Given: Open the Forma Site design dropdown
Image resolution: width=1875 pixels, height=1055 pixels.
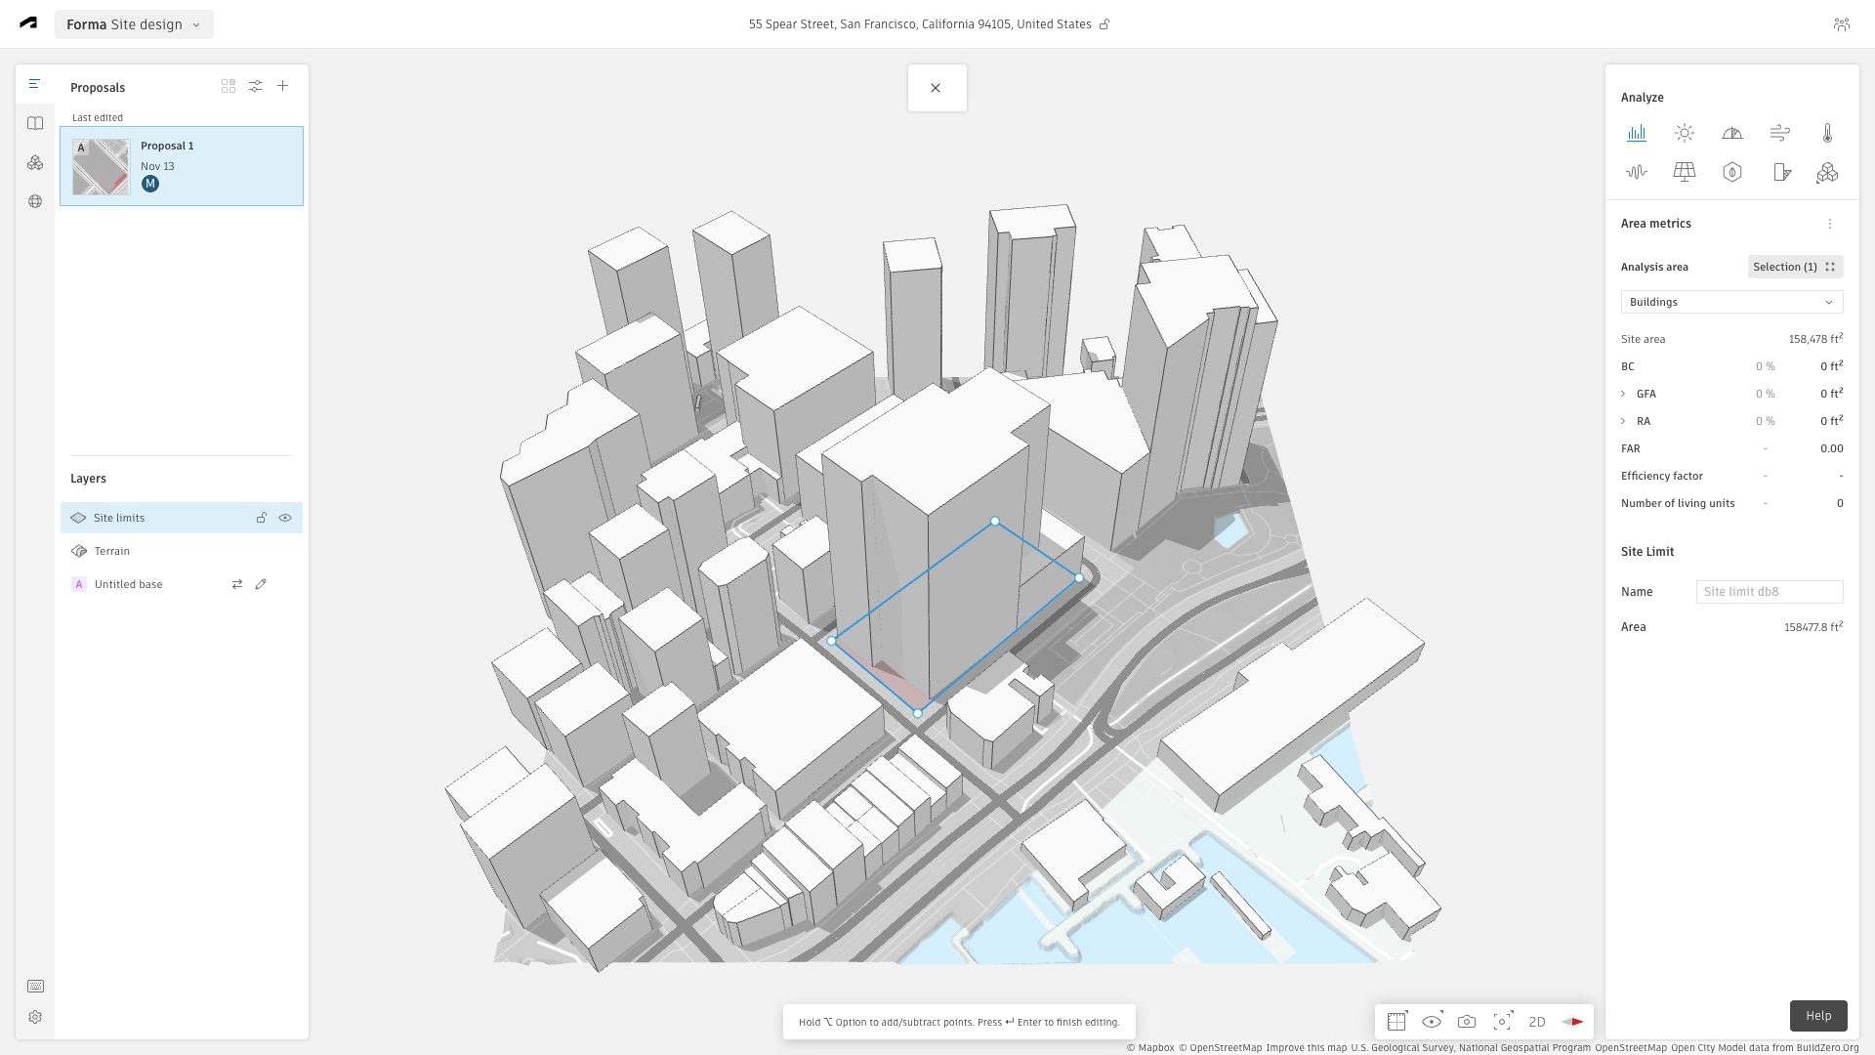Looking at the screenshot, I should (134, 24).
